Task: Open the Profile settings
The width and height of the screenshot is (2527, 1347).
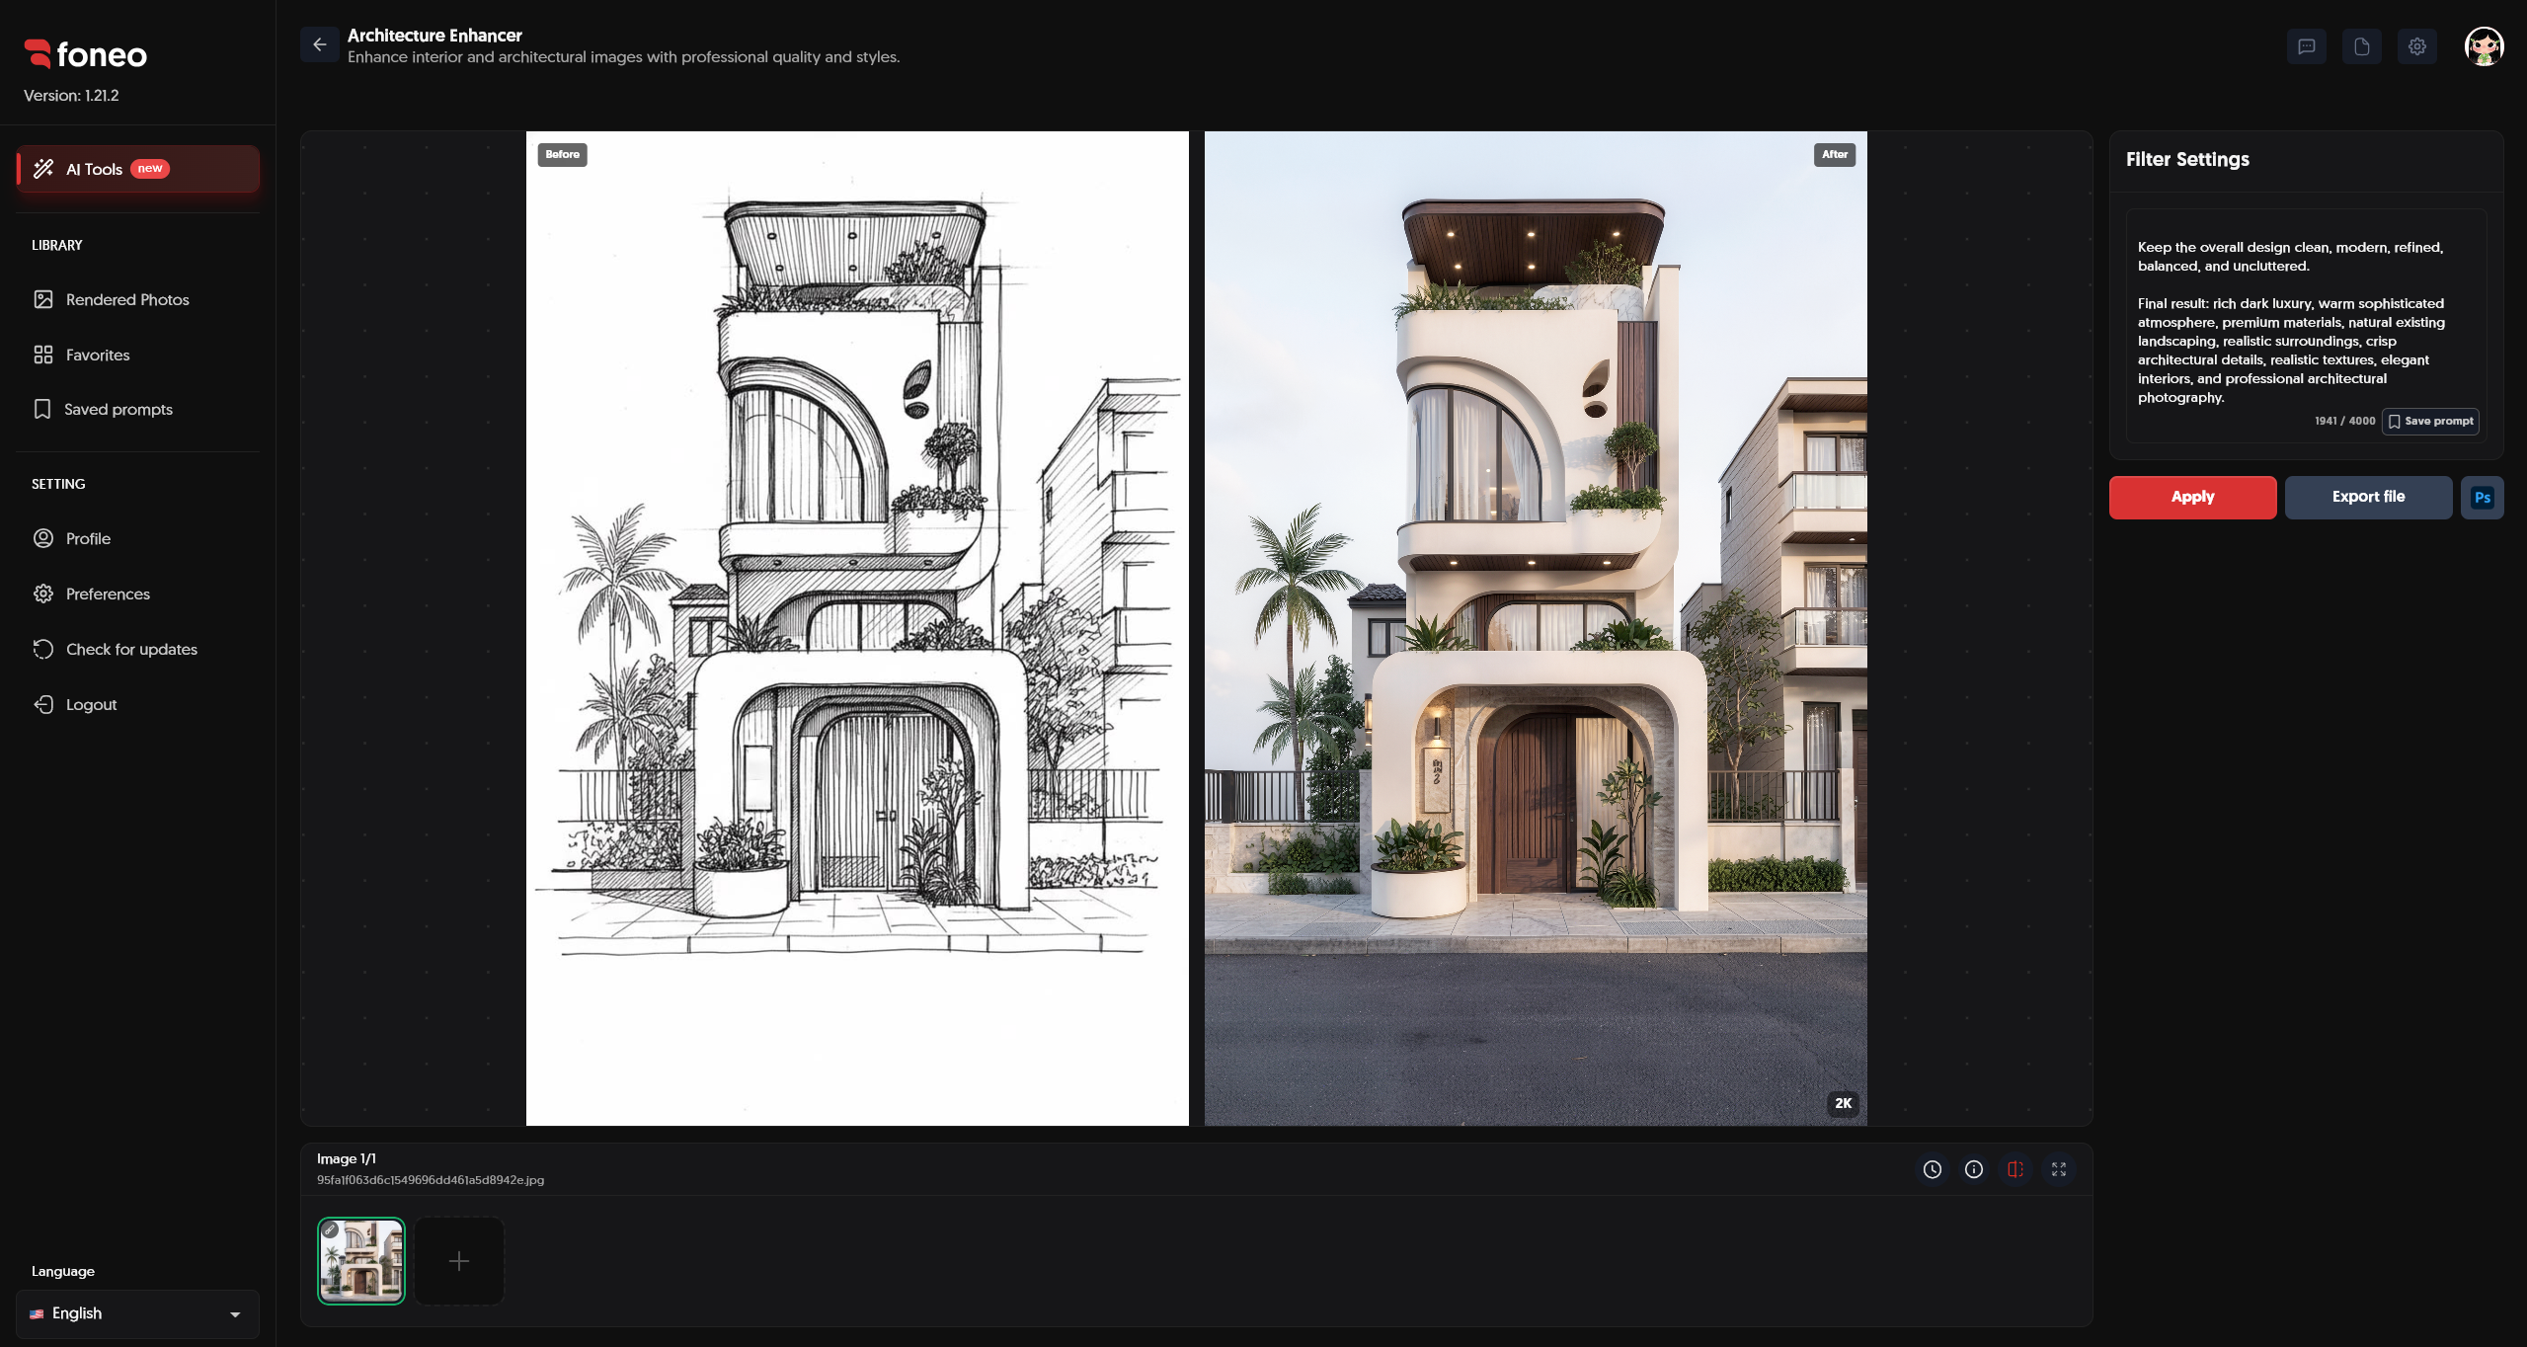Action: coord(138,538)
